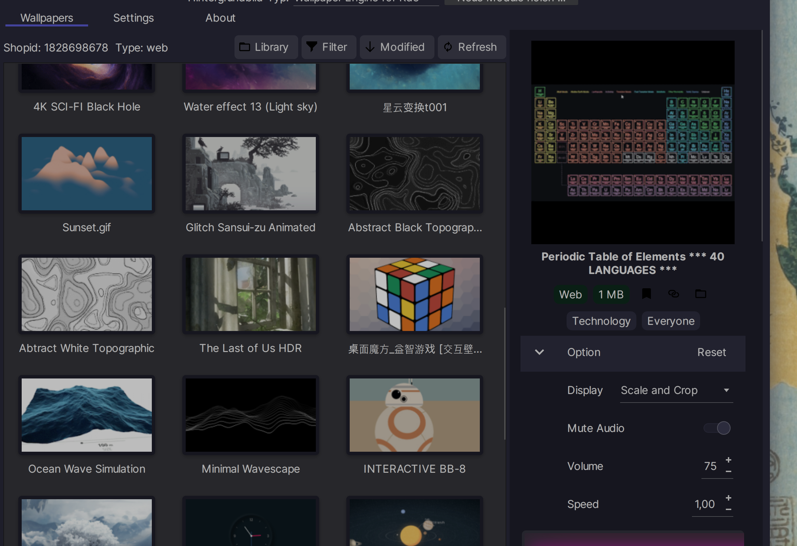
Task: Select INTERACTIVE BB-8 thumbnail
Action: tap(415, 415)
